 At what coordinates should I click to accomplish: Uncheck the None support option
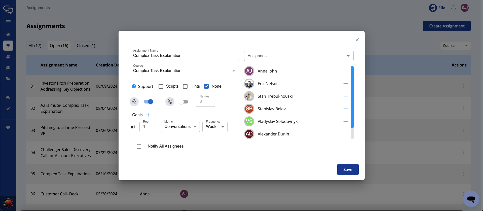(206, 86)
